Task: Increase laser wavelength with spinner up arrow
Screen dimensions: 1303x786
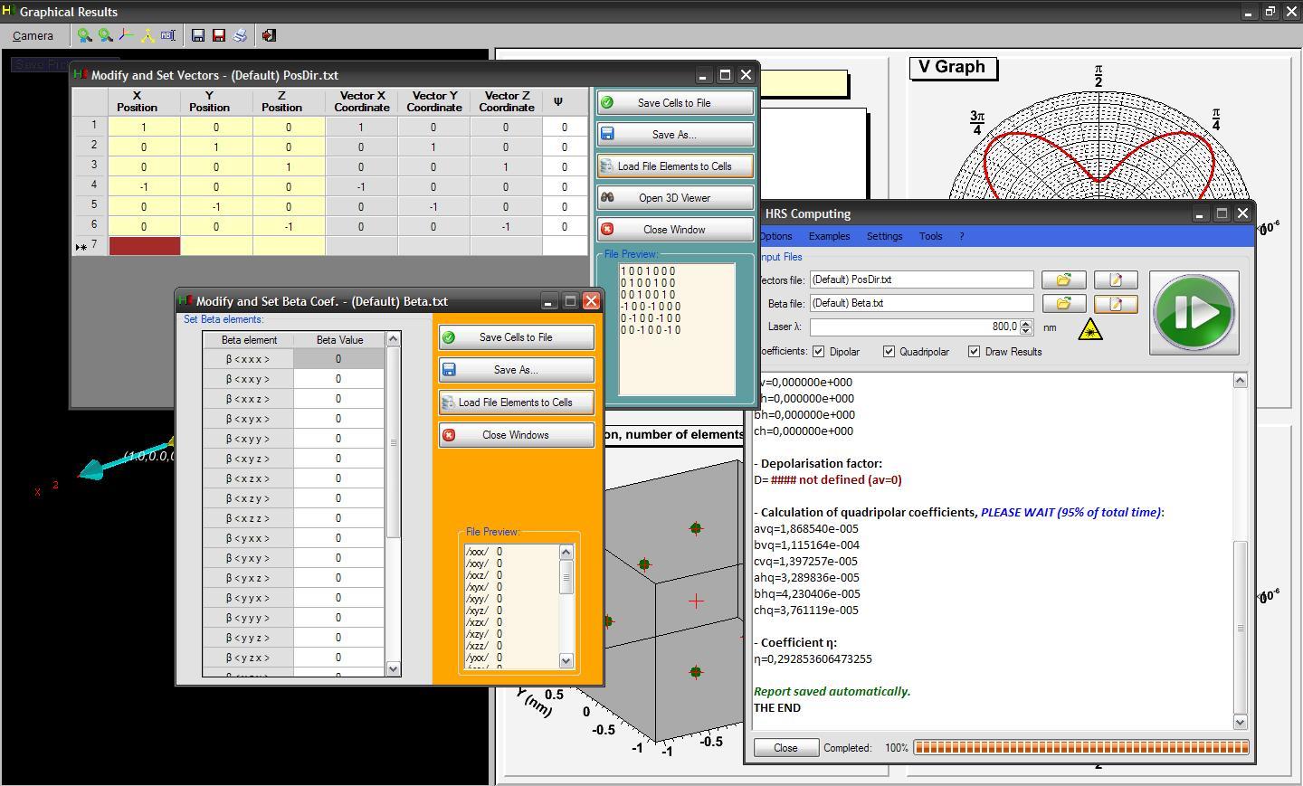Action: pos(1026,323)
